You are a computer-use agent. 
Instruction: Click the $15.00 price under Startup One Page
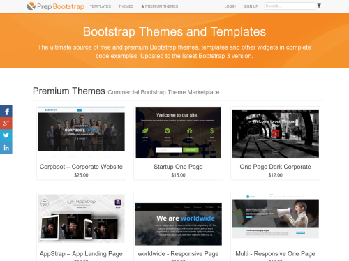(178, 175)
